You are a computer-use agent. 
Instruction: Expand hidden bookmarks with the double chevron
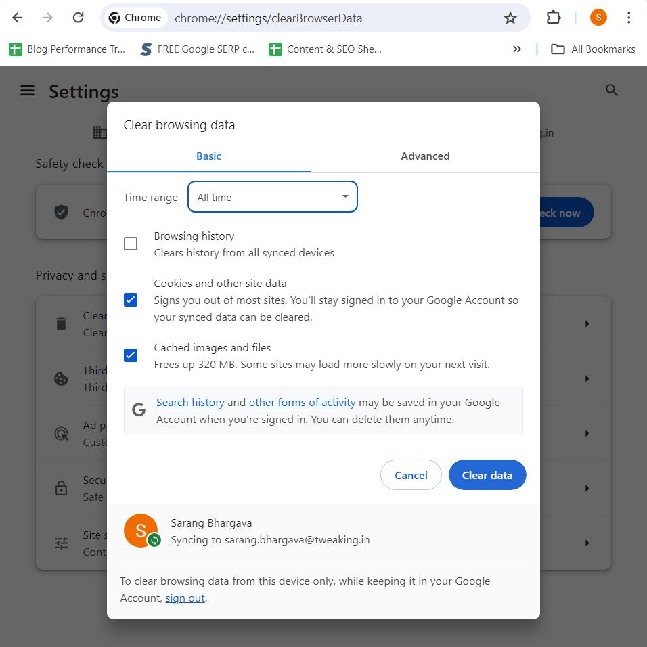click(517, 49)
